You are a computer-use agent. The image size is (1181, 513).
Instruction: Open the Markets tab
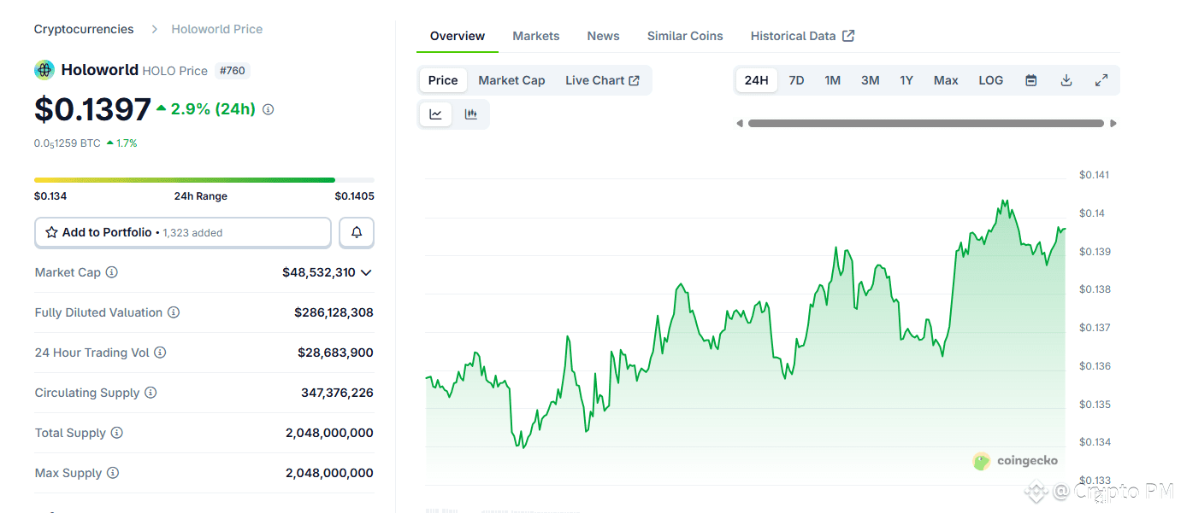(536, 36)
